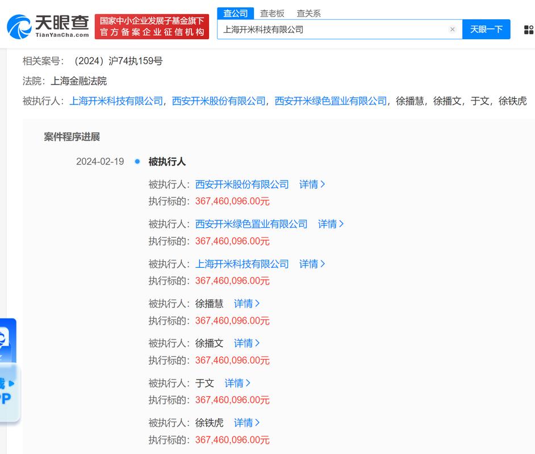Expand 详情 for 于文
This screenshot has height=454, width=535.
[x=237, y=383]
